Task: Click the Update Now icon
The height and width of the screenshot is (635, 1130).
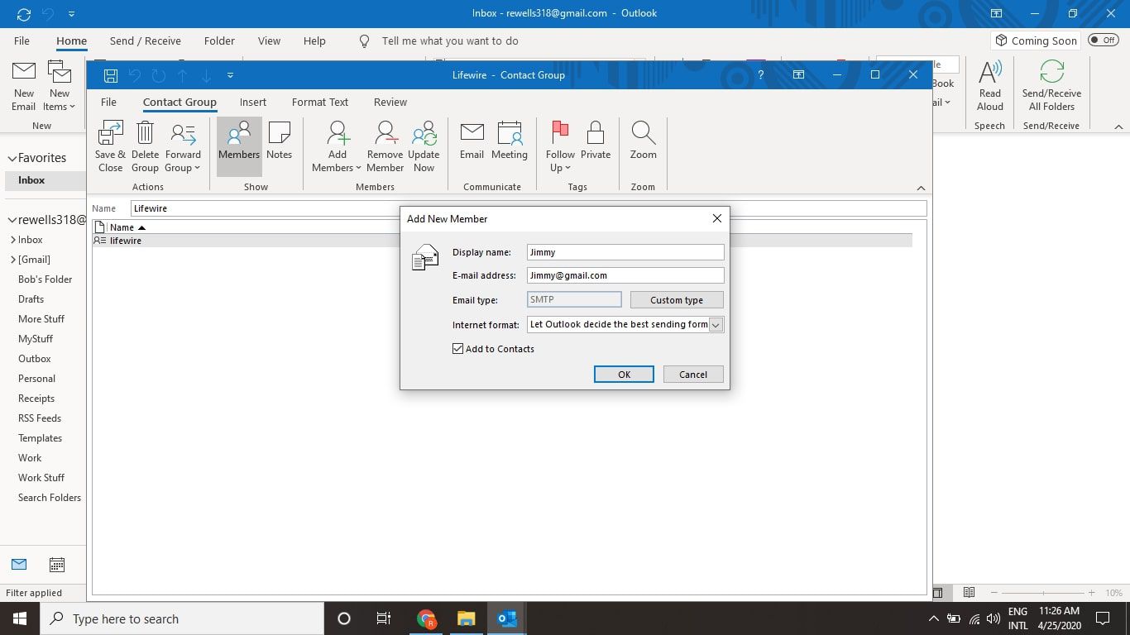Action: pos(424,133)
